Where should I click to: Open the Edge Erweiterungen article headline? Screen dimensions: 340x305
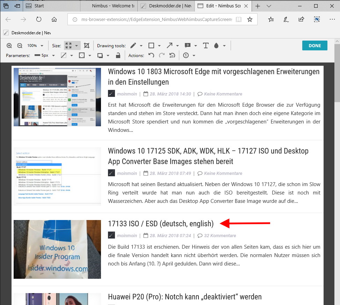[214, 77]
